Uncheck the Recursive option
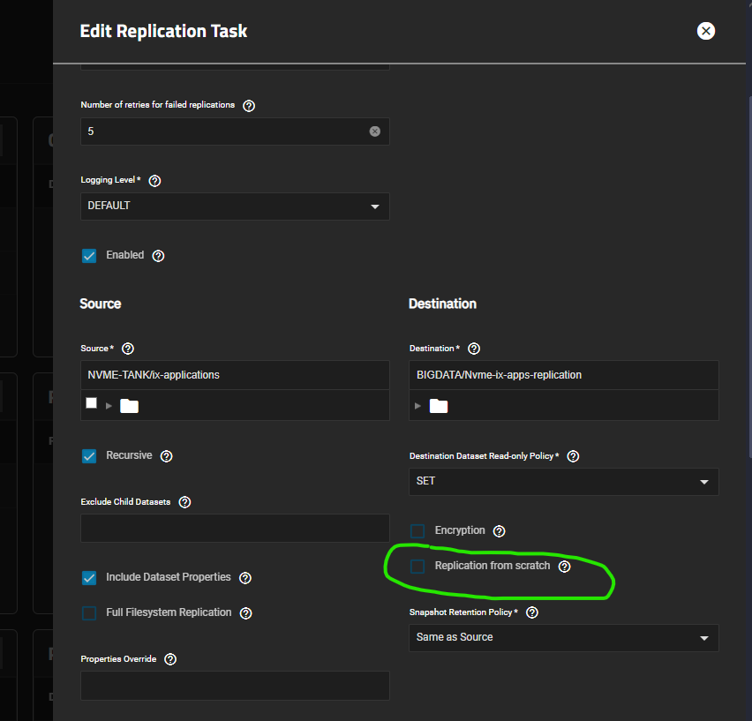Viewport: 752px width, 721px height. click(89, 456)
